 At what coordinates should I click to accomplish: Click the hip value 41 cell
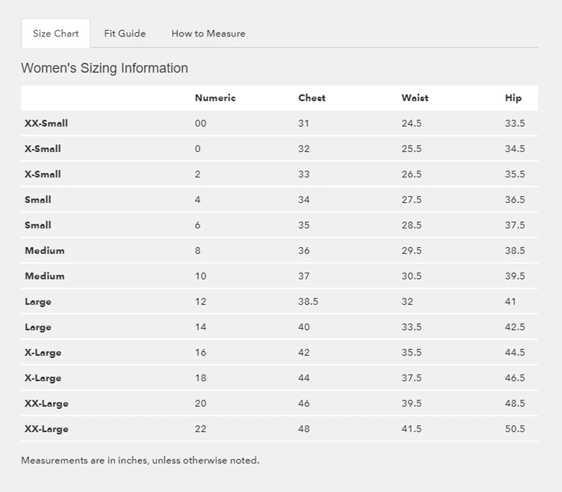click(x=510, y=302)
